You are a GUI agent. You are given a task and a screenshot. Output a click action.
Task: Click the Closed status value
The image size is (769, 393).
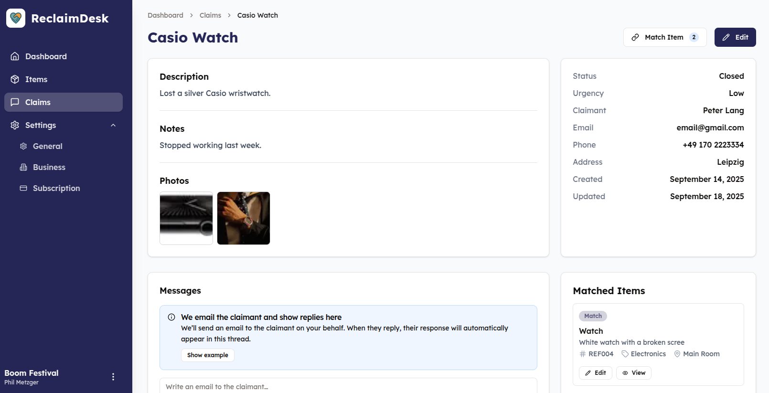click(x=731, y=76)
